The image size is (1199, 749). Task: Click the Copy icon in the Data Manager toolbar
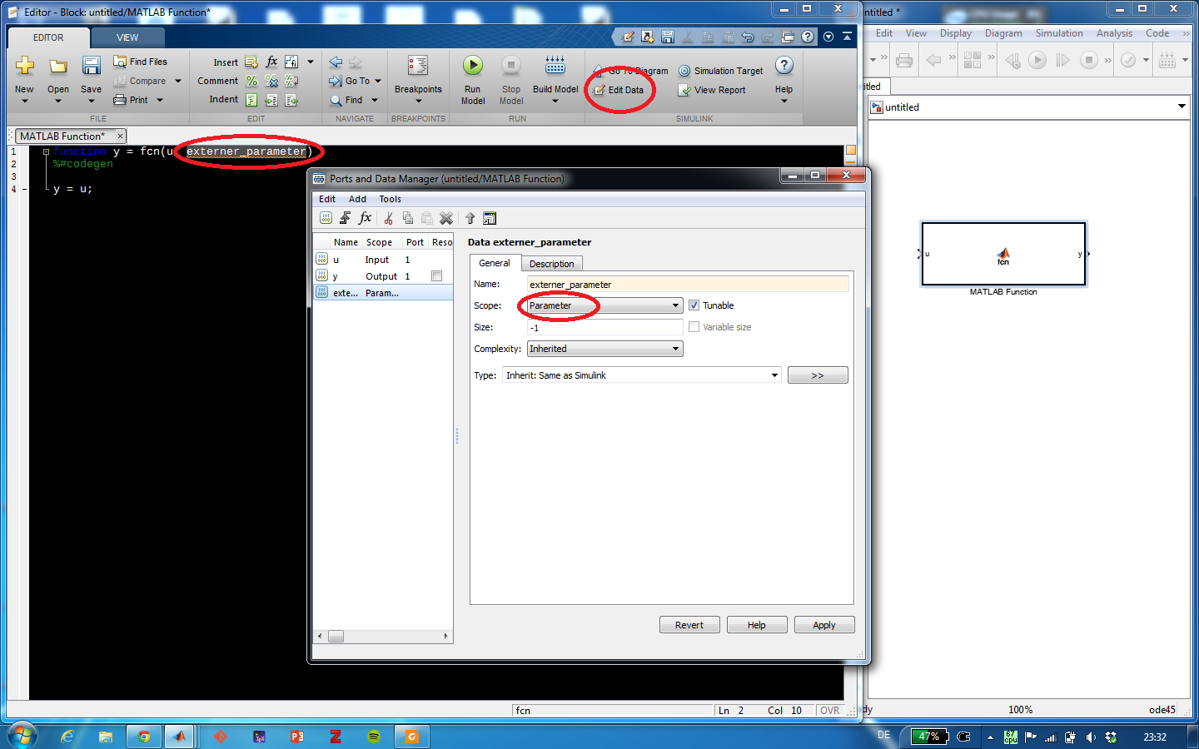click(x=407, y=218)
